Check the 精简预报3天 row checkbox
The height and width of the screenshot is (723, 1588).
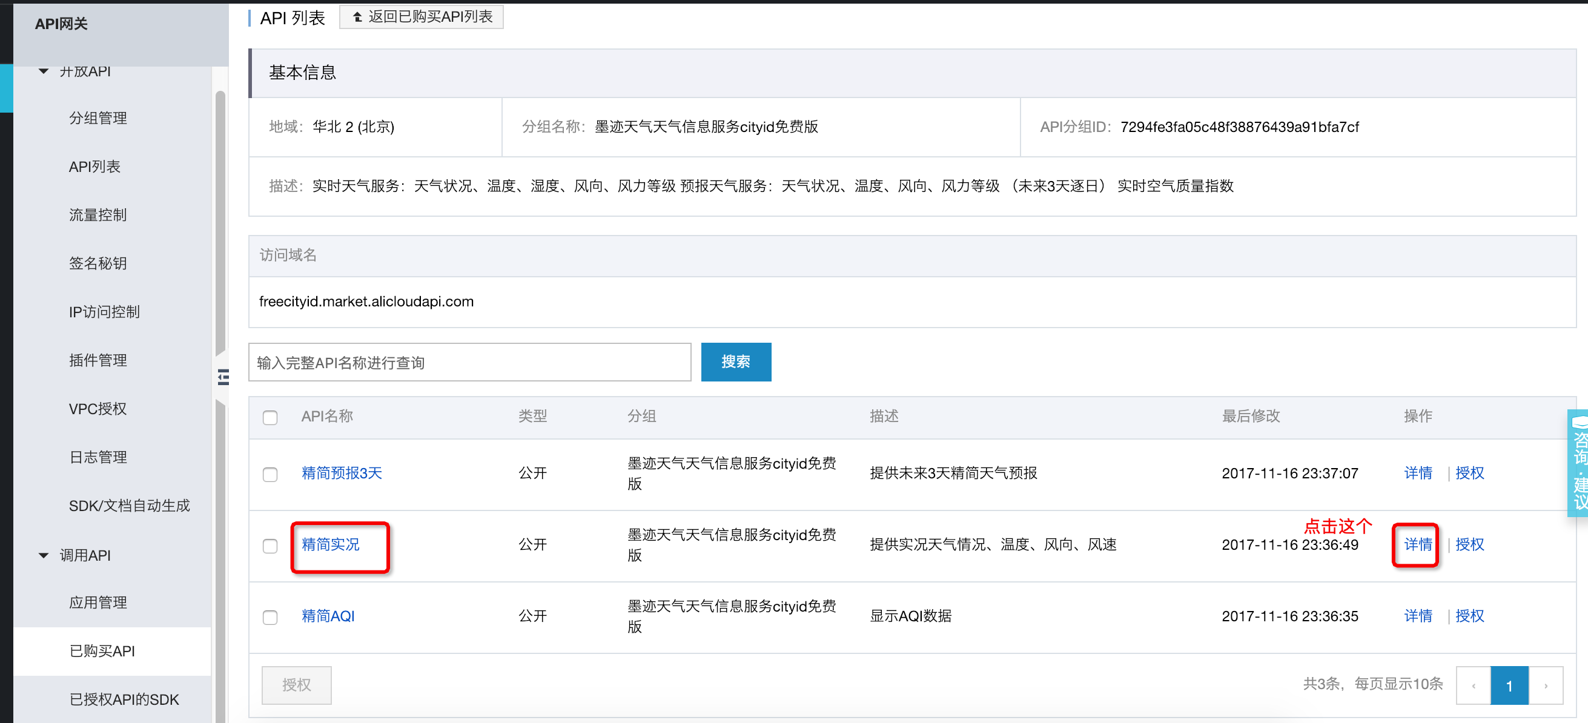point(270,474)
